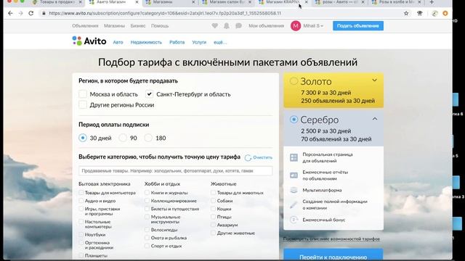Bookmark the page with the star icon
The image size is (465, 261).
pos(406,13)
